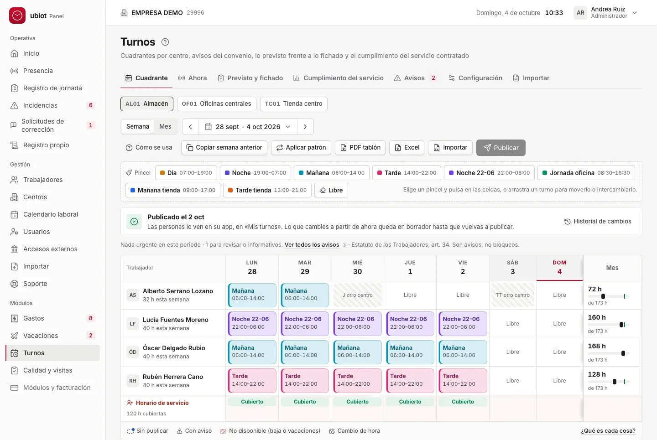The width and height of the screenshot is (657, 440).
Task: Click Lucía Fuentes' Saturday Libre cell
Action: (x=512, y=324)
